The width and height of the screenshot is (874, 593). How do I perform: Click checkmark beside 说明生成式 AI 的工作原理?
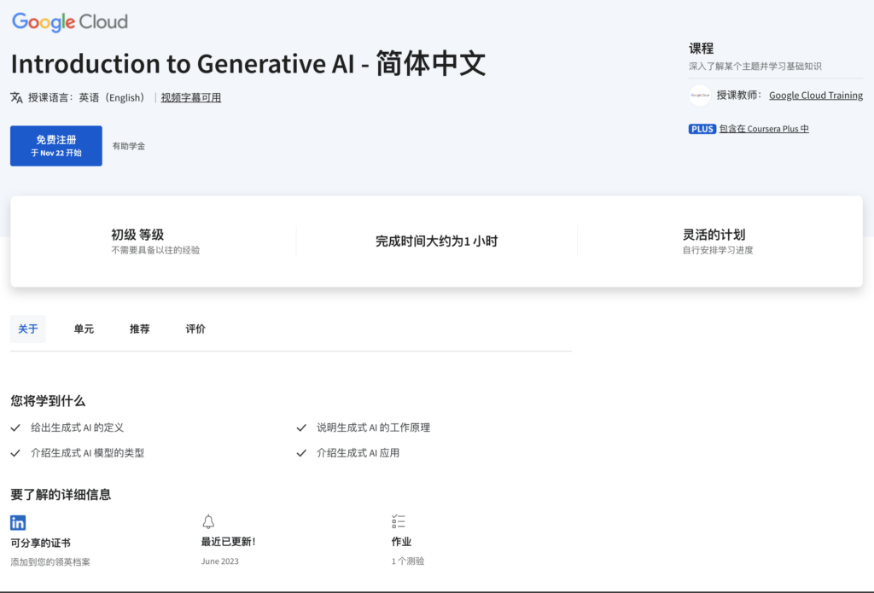[x=301, y=427]
